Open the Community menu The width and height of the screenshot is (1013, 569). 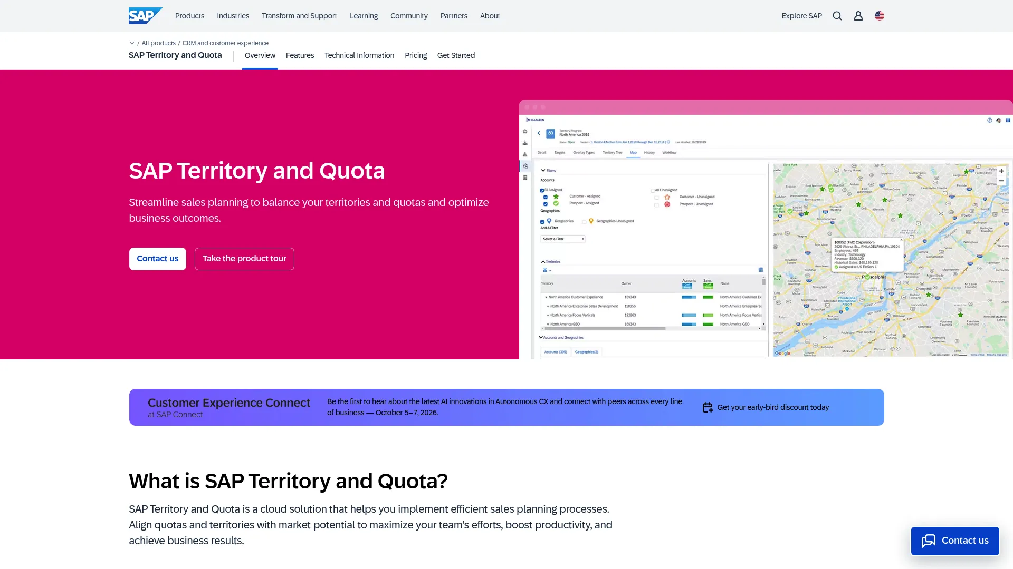[409, 16]
